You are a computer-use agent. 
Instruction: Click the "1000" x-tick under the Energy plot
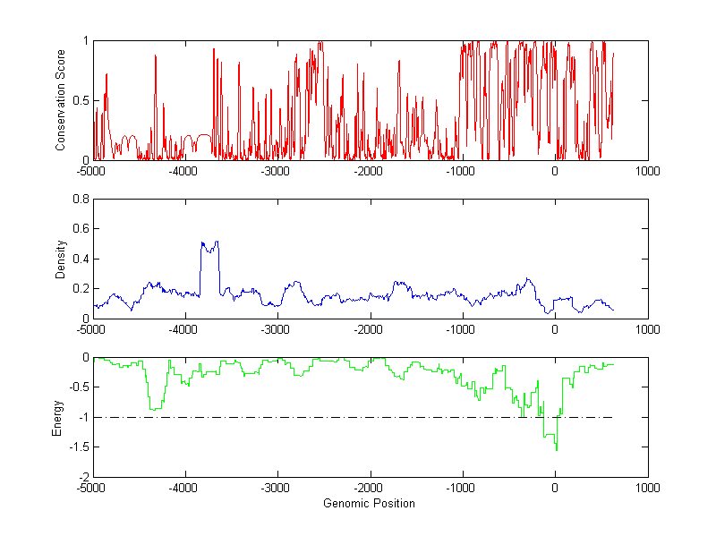pyautogui.click(x=647, y=489)
